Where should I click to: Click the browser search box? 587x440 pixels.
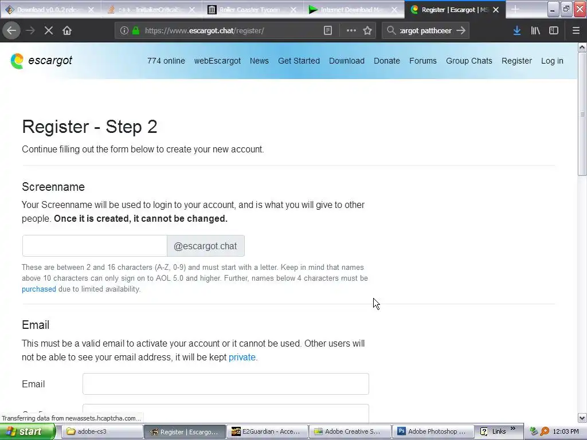(425, 31)
